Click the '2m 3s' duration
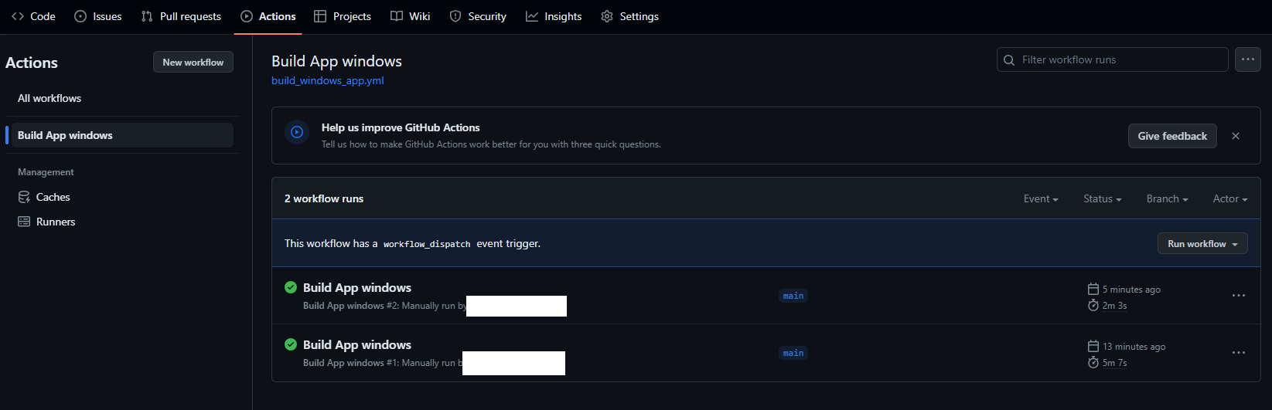This screenshot has width=1272, height=410. (x=1115, y=306)
